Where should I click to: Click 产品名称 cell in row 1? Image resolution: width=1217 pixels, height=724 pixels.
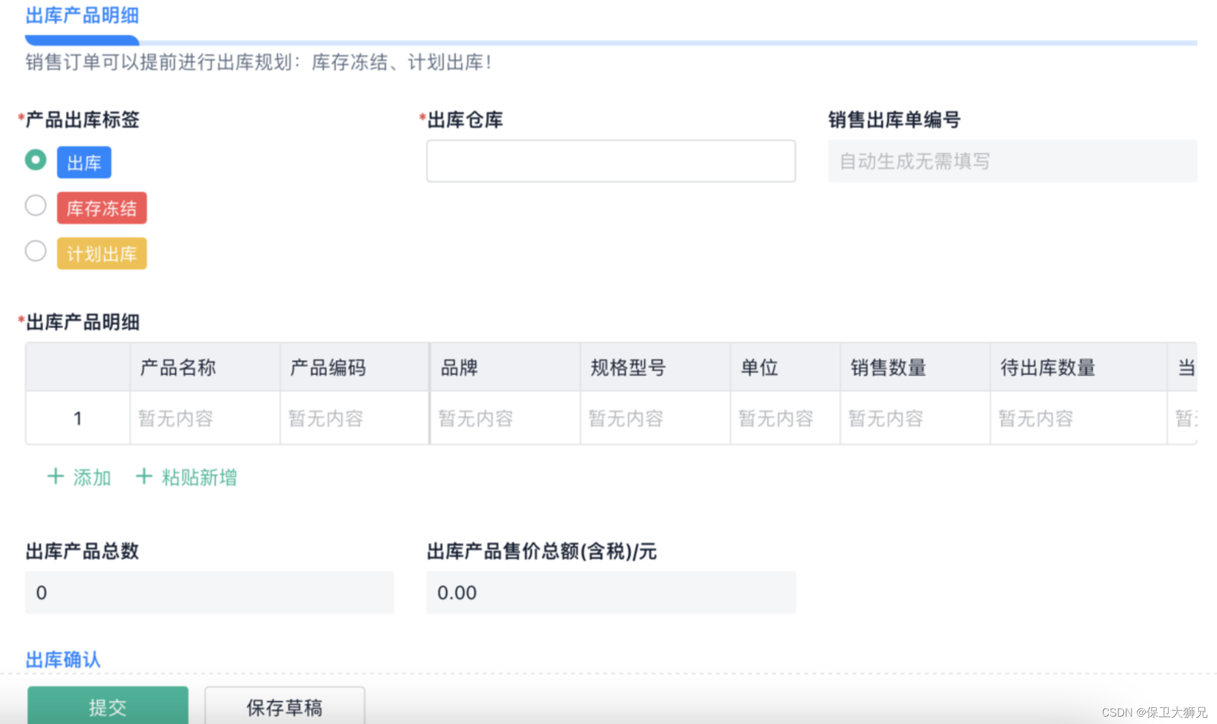click(x=204, y=419)
